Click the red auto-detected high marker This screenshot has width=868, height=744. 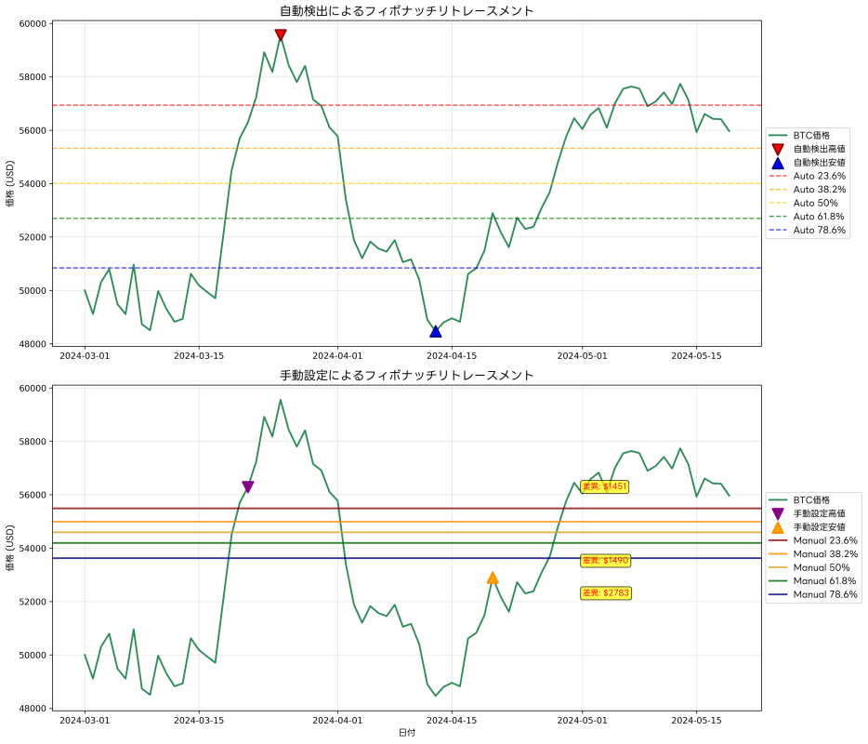point(279,35)
